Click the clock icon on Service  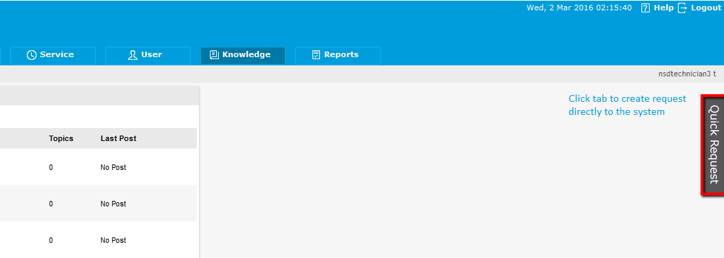tap(32, 55)
